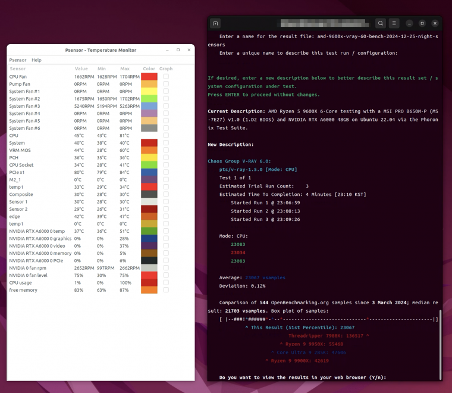Maximize the Psensor window
Image resolution: width=452 pixels, height=393 pixels.
(178, 50)
